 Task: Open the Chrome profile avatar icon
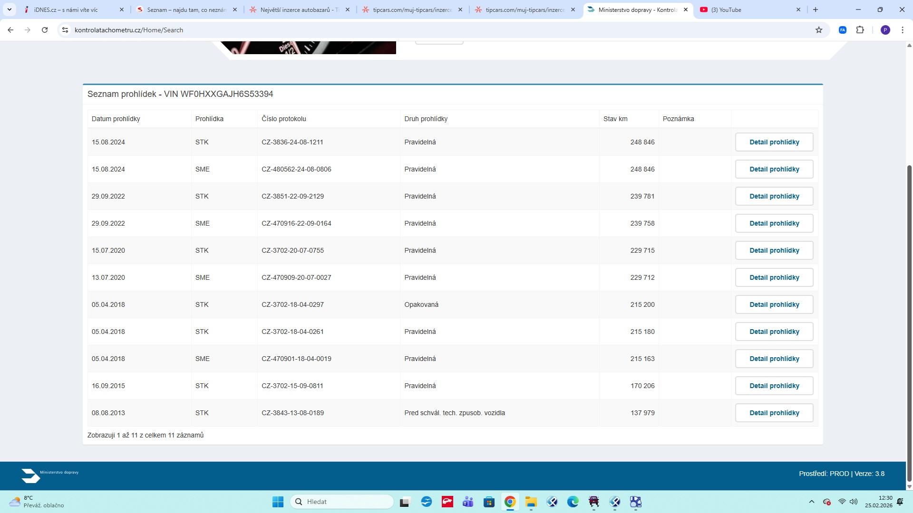885,30
